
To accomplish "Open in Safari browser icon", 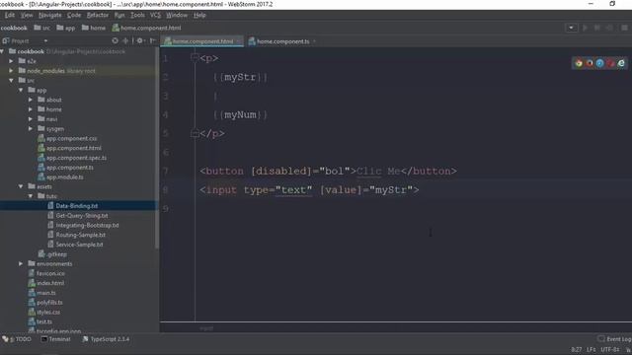I will pos(599,63).
